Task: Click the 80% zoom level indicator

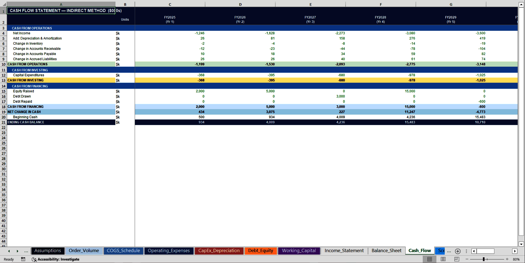Action: [x=517, y=259]
